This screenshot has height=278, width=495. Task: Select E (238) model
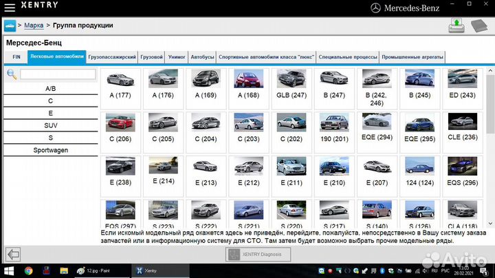pos(120,176)
